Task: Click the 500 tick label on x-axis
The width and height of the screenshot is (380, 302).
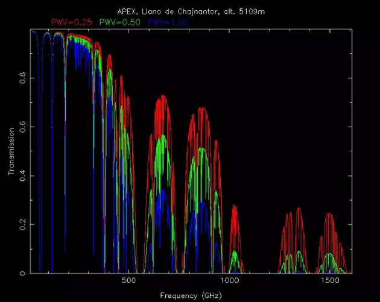Action: (128, 280)
